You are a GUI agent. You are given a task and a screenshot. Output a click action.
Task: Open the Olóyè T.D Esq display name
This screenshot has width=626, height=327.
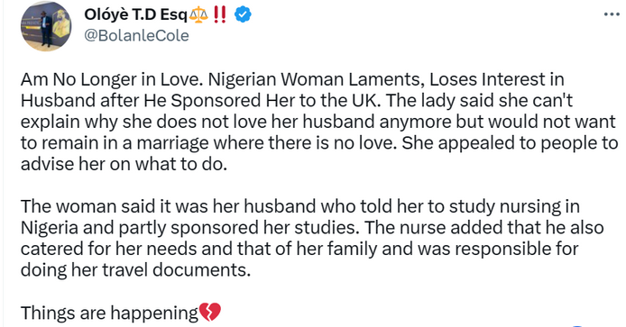(135, 14)
